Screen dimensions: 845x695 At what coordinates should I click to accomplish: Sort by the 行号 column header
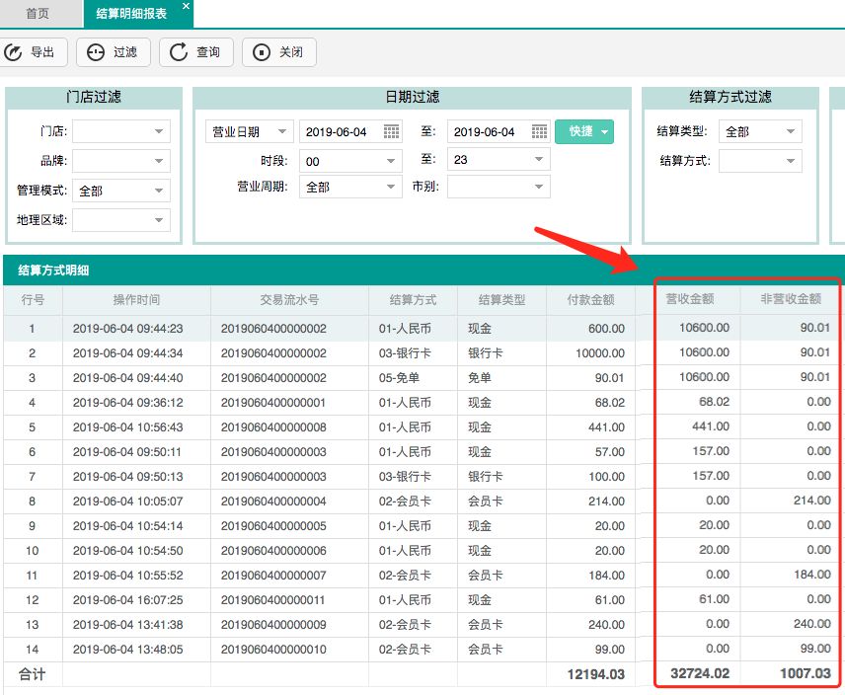pos(33,300)
